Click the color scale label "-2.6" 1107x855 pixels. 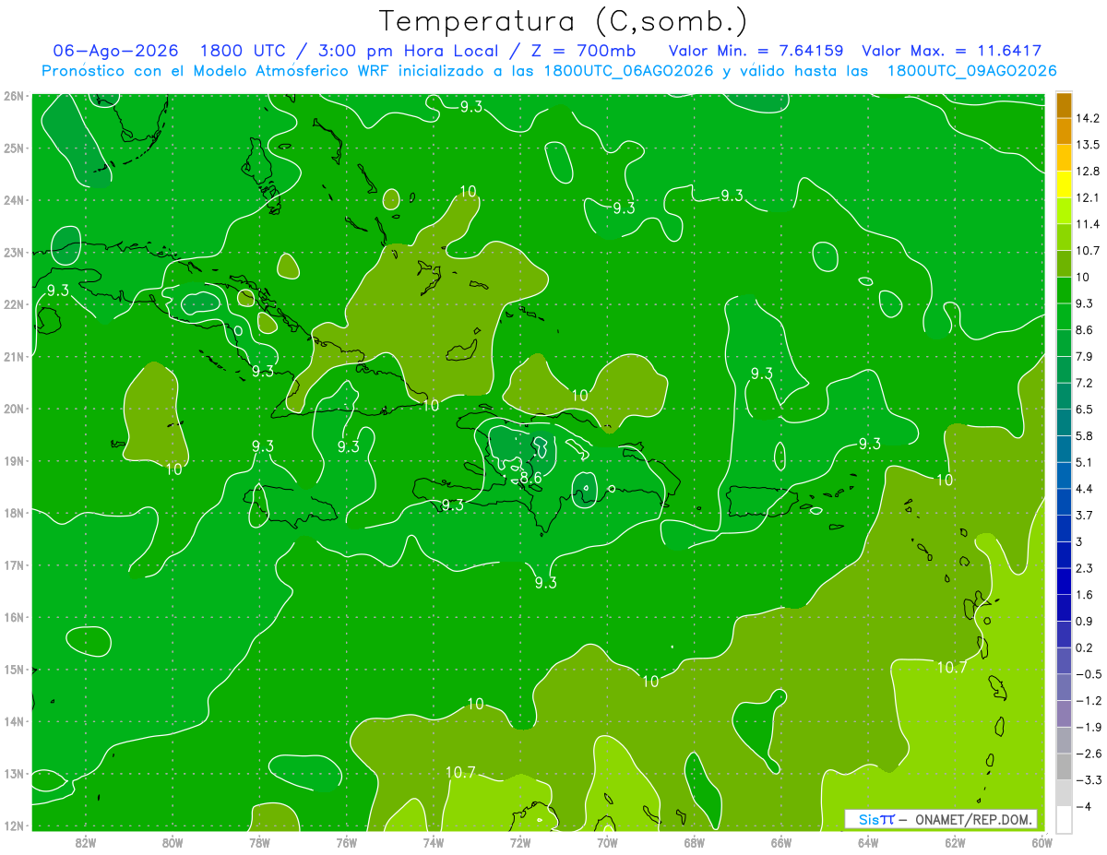coord(1088,754)
